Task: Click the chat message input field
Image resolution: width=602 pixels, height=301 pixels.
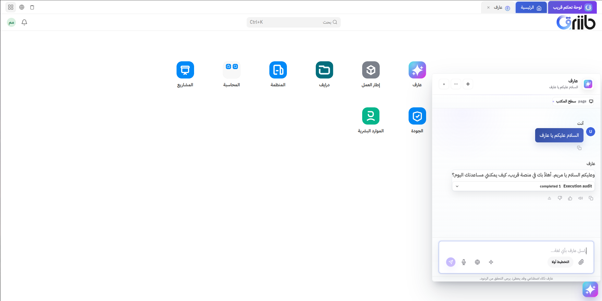Action: point(516,250)
